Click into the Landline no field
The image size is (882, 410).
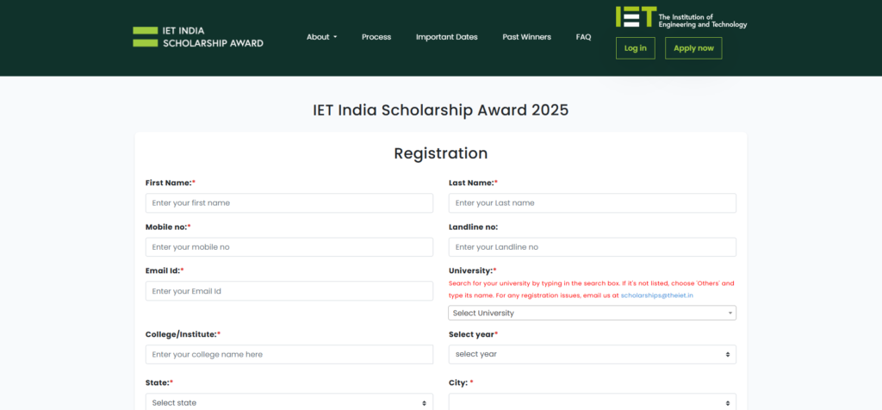pyautogui.click(x=593, y=247)
